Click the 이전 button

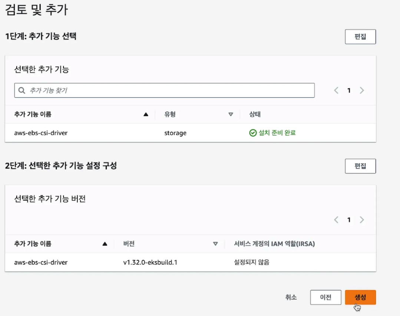(325, 297)
